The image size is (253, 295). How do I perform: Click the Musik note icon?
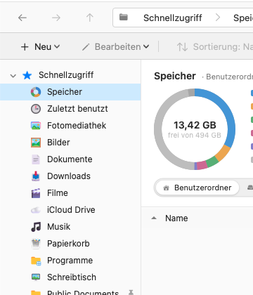click(36, 227)
